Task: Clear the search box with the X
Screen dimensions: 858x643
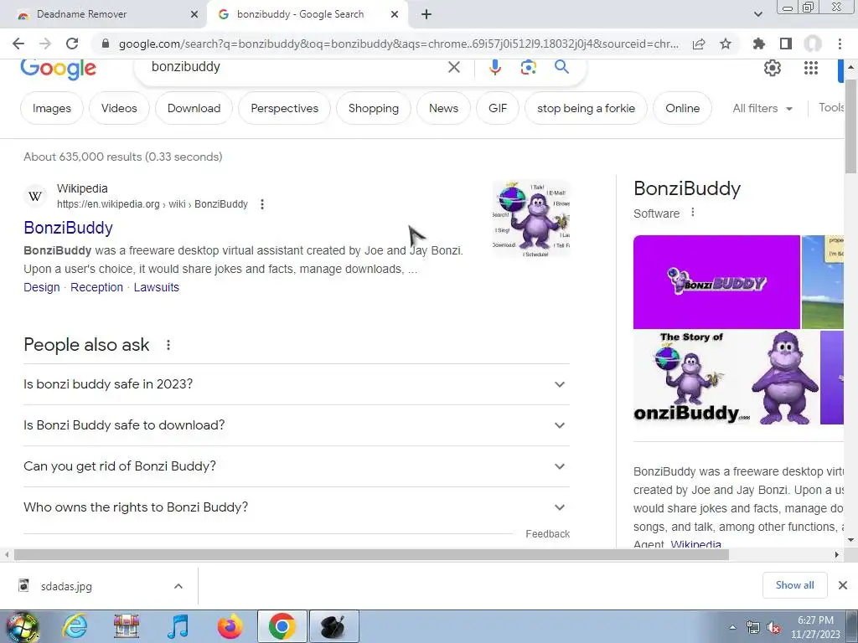Action: [454, 67]
